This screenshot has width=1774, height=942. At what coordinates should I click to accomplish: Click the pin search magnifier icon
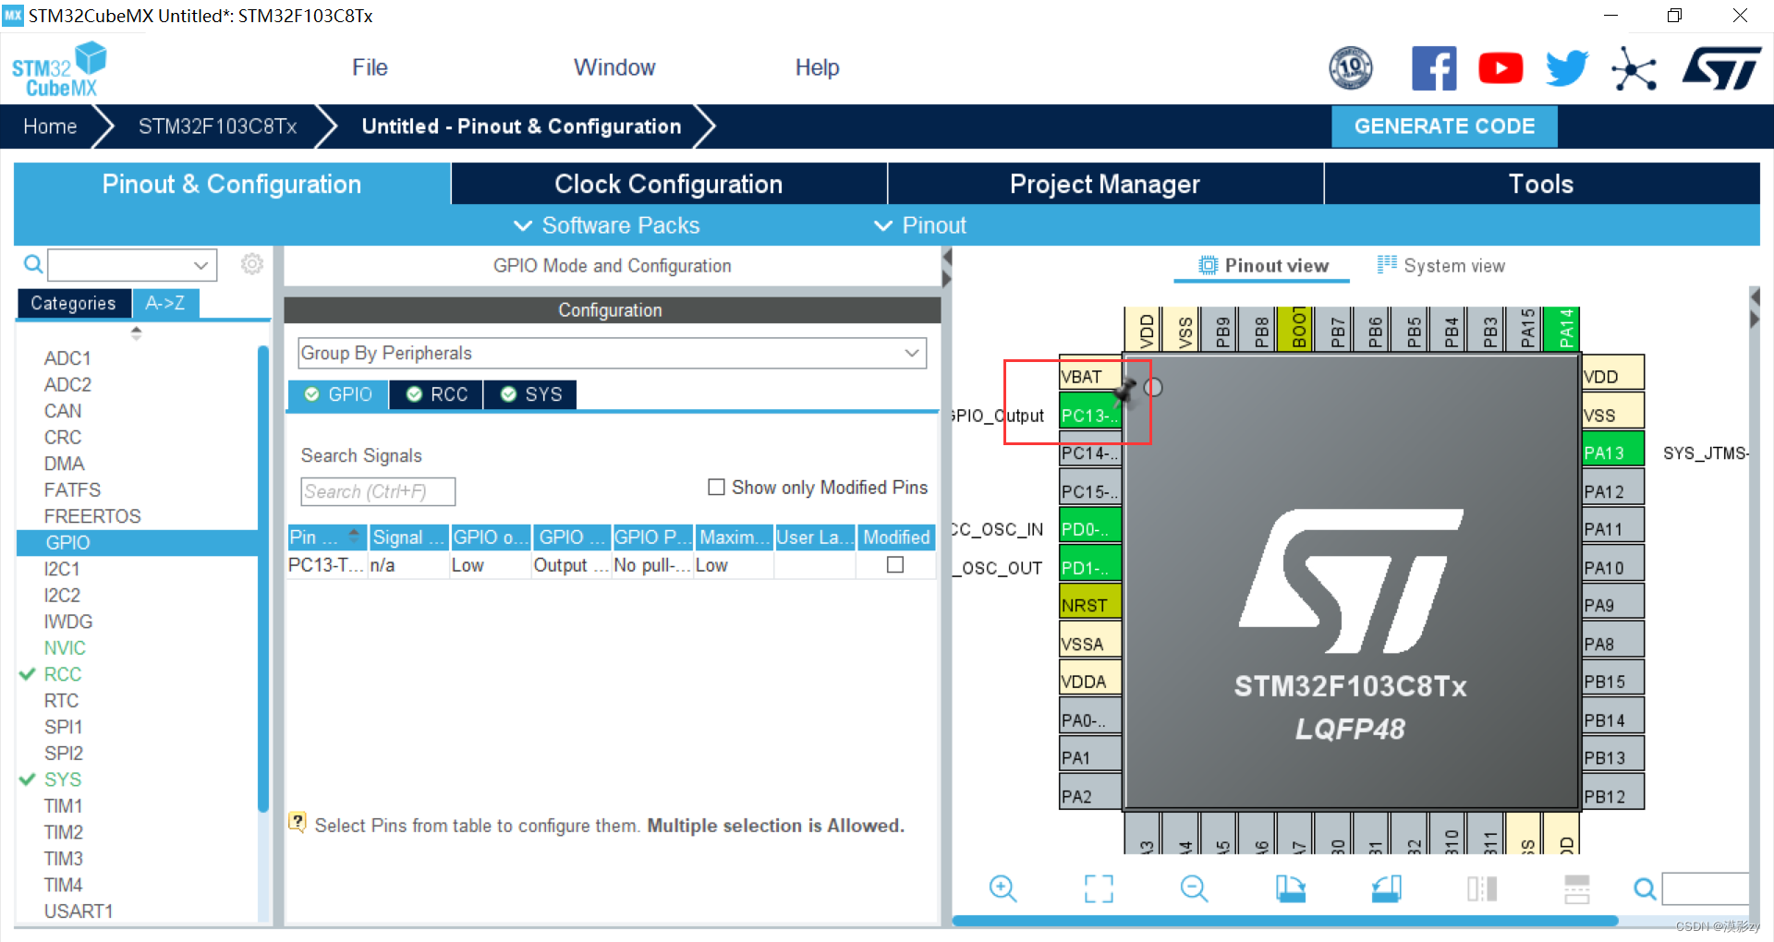1645,889
